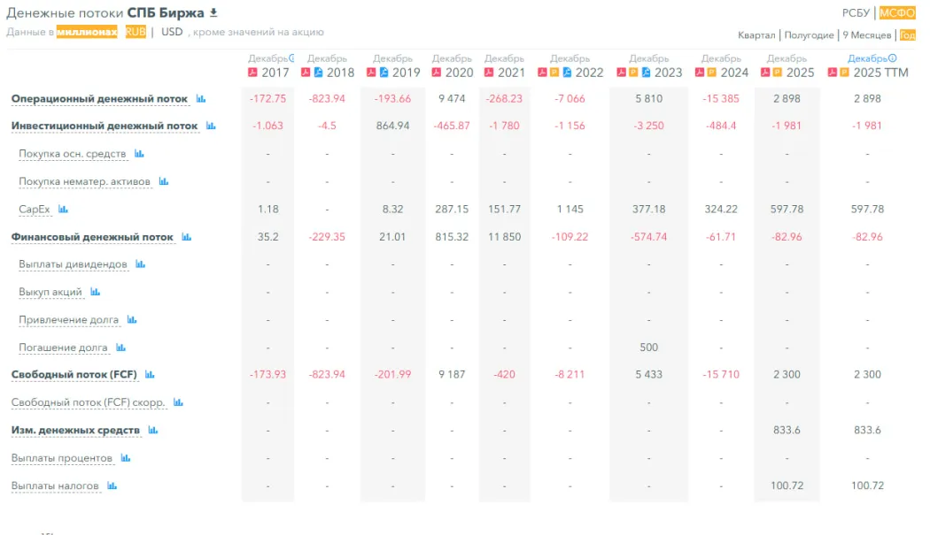Switch the period to Квартал
This screenshot has height=535, width=930.
click(x=756, y=35)
